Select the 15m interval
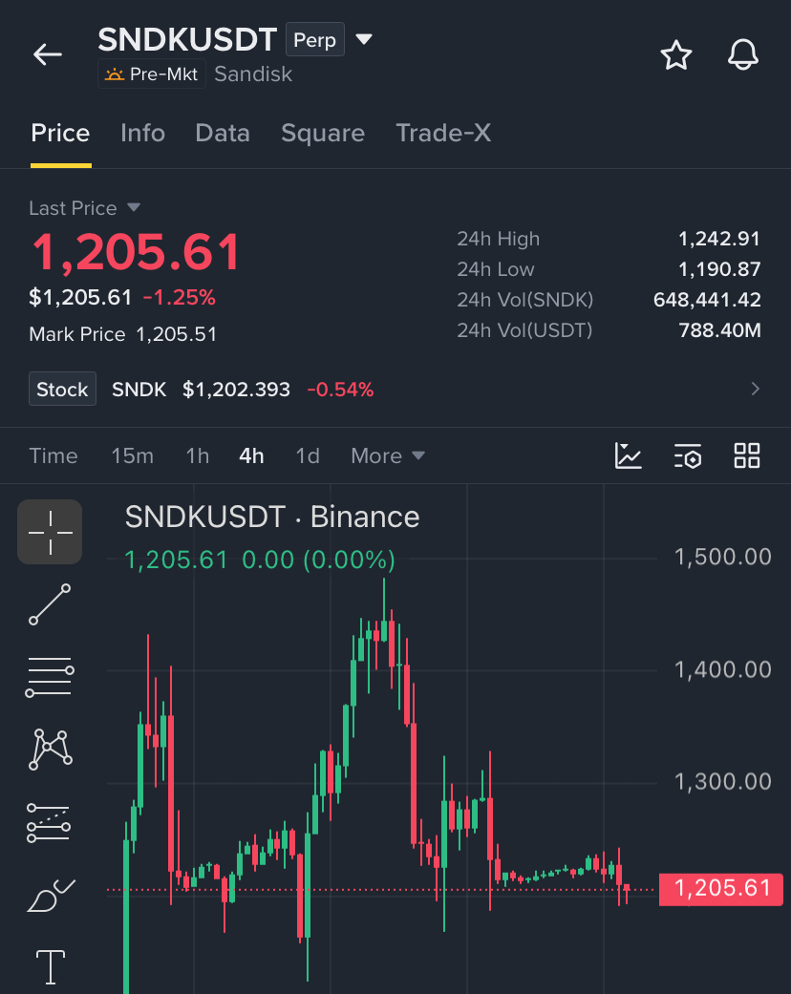This screenshot has height=994, width=791. point(132,455)
